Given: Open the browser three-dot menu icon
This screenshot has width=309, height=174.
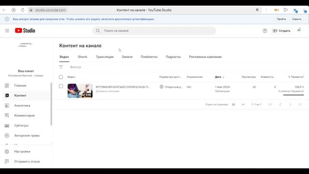Looking at the screenshot, I should coord(266,10).
